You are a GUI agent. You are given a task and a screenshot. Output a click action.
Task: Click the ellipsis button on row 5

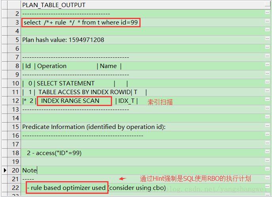(268, 39)
